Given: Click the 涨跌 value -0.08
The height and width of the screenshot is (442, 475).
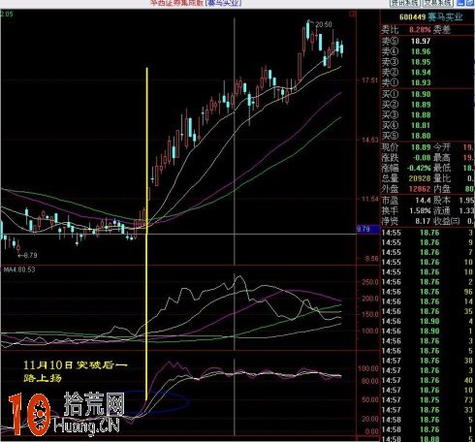Looking at the screenshot, I should 421,157.
